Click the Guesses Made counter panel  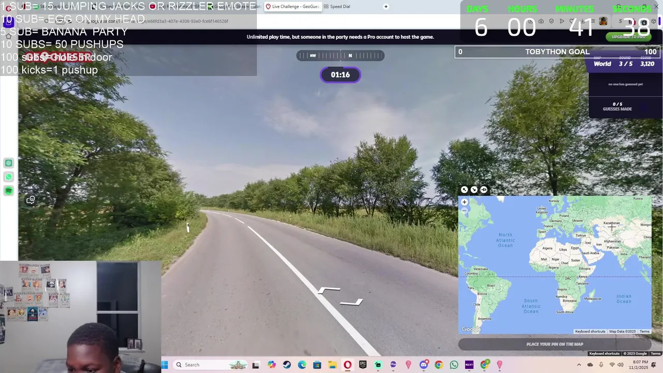click(617, 106)
